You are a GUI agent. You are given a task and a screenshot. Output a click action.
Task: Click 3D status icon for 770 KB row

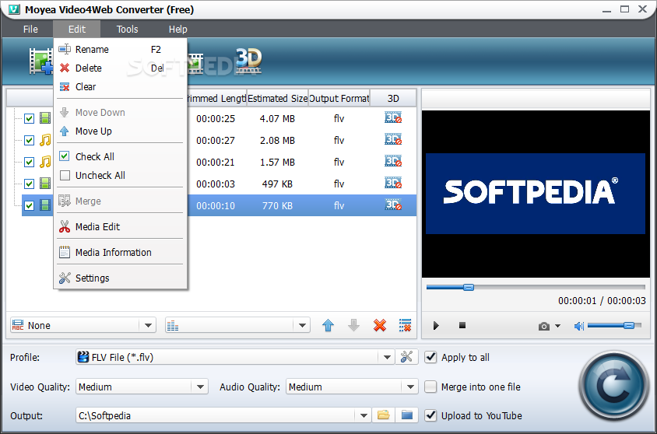tap(393, 205)
